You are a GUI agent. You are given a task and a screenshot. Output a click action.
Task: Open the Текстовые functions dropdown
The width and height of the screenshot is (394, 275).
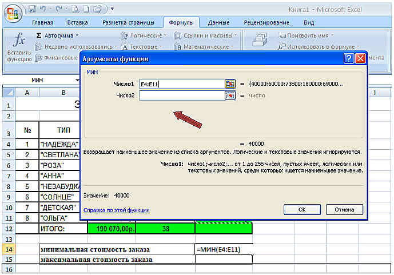click(141, 47)
